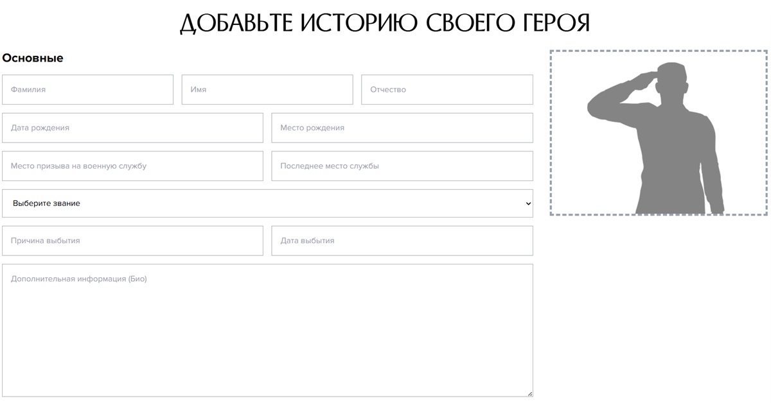Focus the 'Фамилия' input field
771x403 pixels.
87,90
